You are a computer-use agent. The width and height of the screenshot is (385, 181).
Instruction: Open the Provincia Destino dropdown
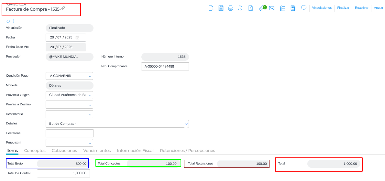90,105
